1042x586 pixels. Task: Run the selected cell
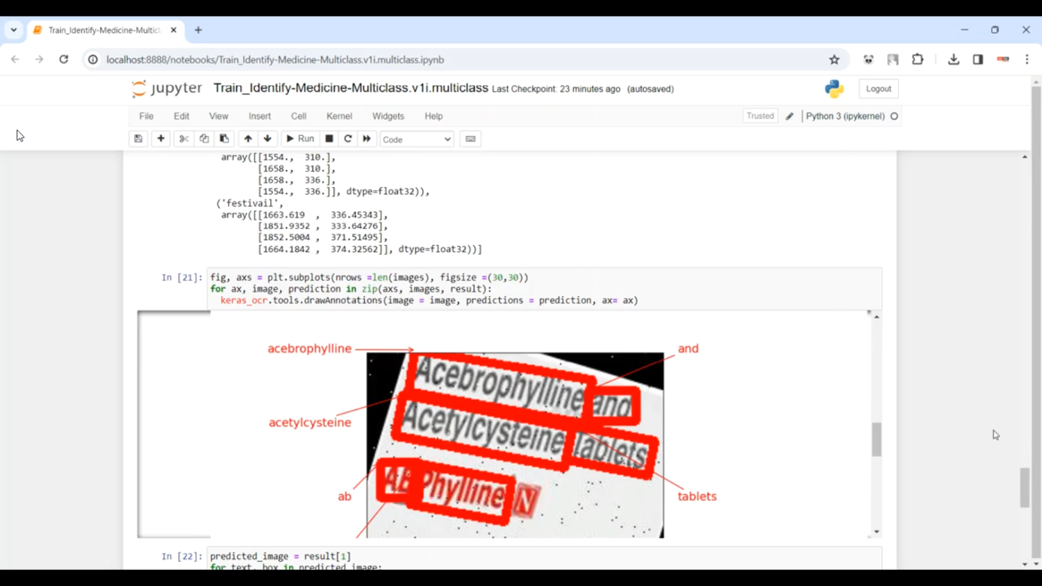click(x=299, y=139)
